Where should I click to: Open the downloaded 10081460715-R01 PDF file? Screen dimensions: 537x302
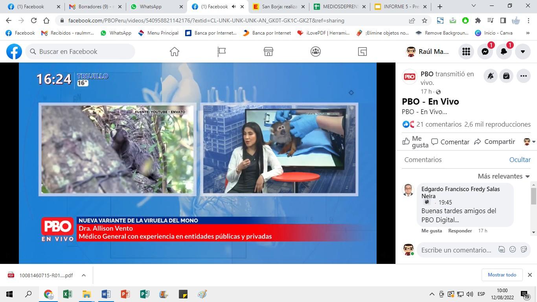(x=41, y=275)
